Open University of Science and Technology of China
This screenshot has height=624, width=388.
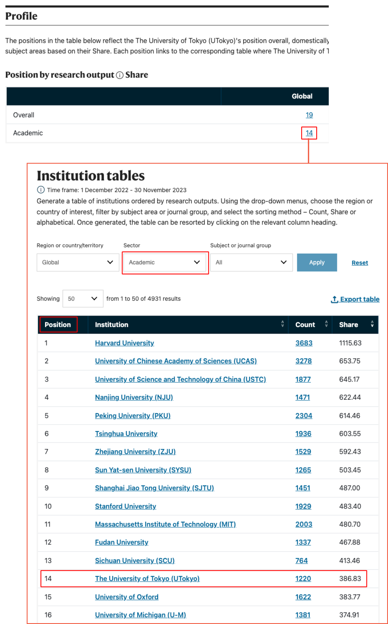[x=180, y=379]
